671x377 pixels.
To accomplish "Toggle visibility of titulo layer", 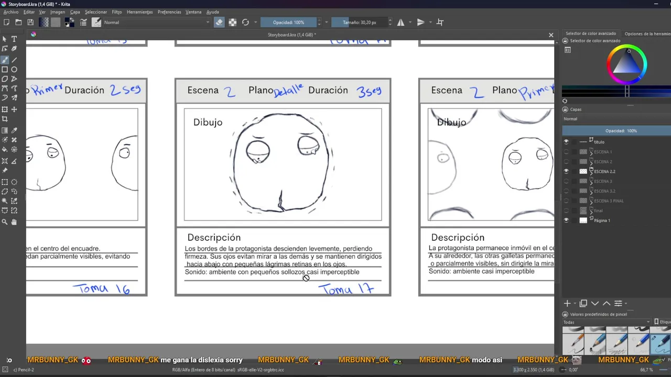I will tap(566, 142).
